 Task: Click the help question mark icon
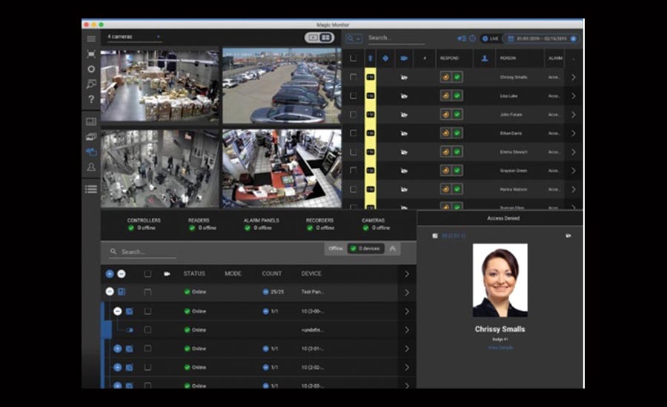[x=91, y=99]
